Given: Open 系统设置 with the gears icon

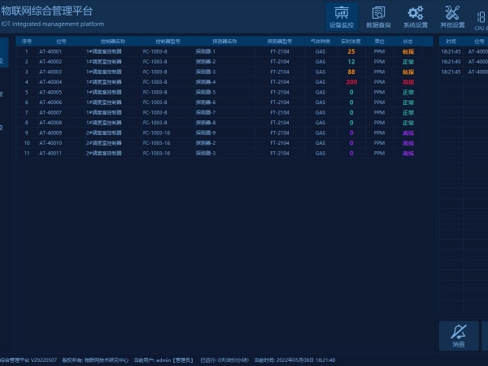Looking at the screenshot, I should coord(416,16).
